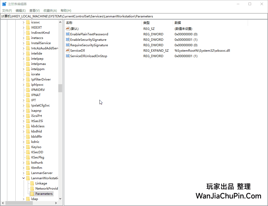This screenshot has height=206, width=268.
Task: Click the DWORD icon beside EnablePlainTextPassword
Action: pyautogui.click(x=68, y=34)
